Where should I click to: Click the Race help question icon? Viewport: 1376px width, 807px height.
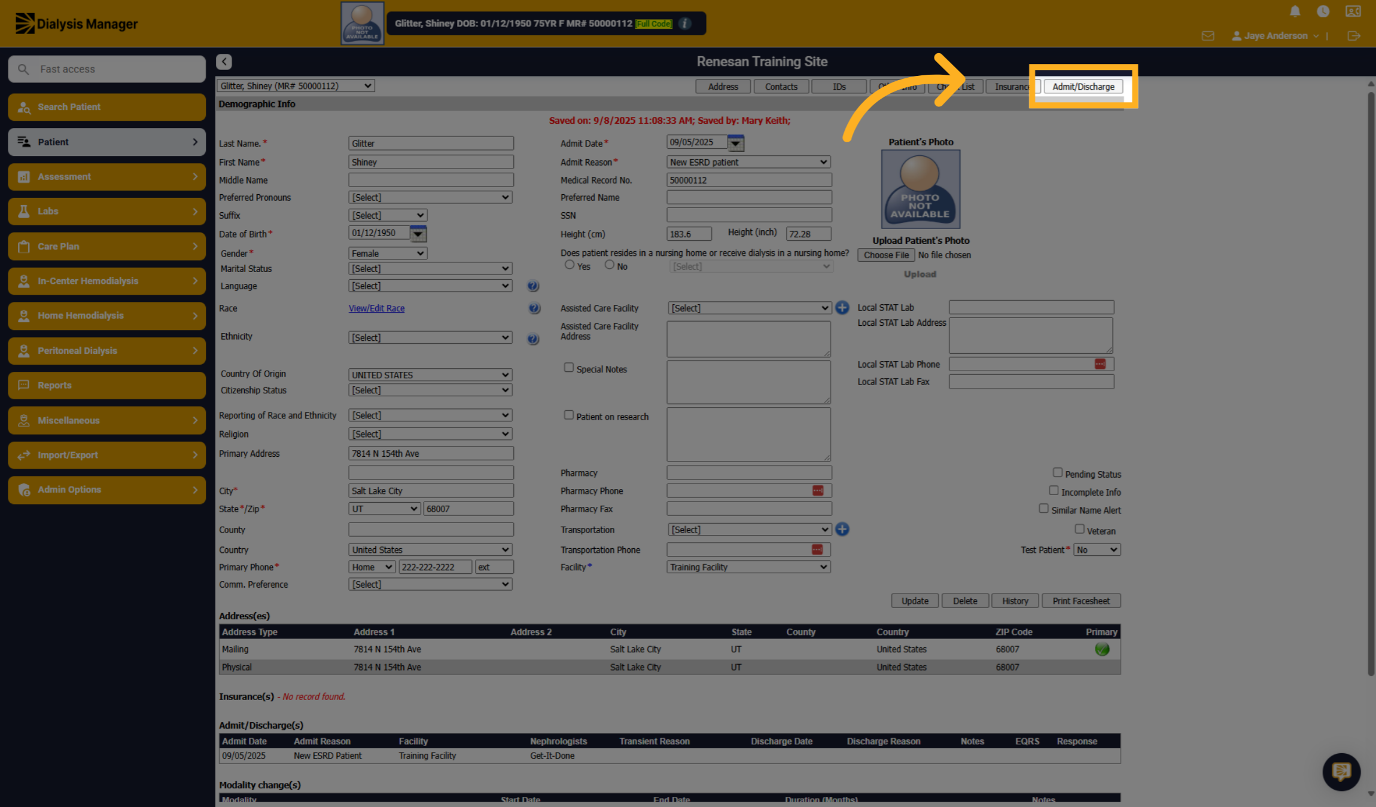[x=534, y=308]
